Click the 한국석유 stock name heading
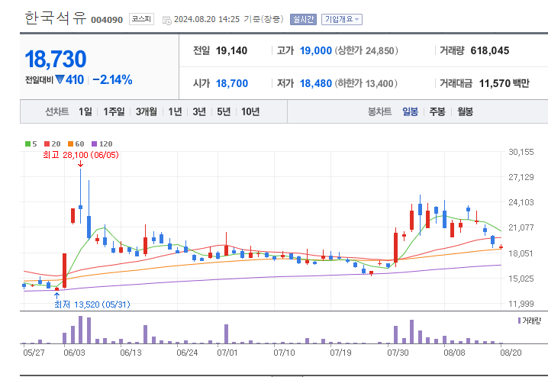548x377 pixels. (x=55, y=18)
